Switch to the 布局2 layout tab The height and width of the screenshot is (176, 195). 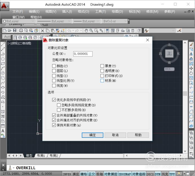pos(54,156)
